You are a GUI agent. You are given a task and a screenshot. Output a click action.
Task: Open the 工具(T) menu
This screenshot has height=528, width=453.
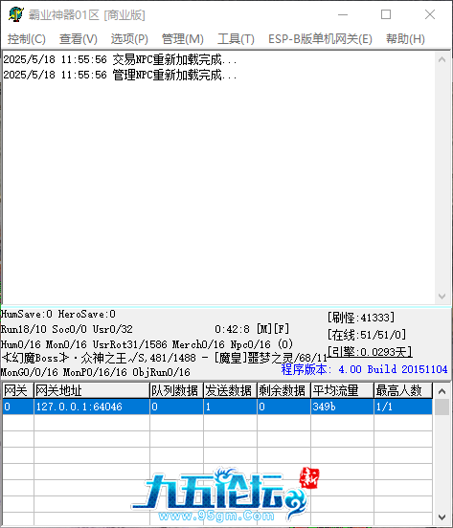pos(236,39)
